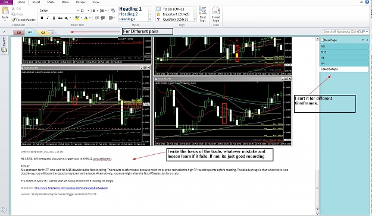Image resolution: width=372 pixels, height=216 pixels.
Task: Click the Search All Notebooks field
Action: click(x=342, y=31)
